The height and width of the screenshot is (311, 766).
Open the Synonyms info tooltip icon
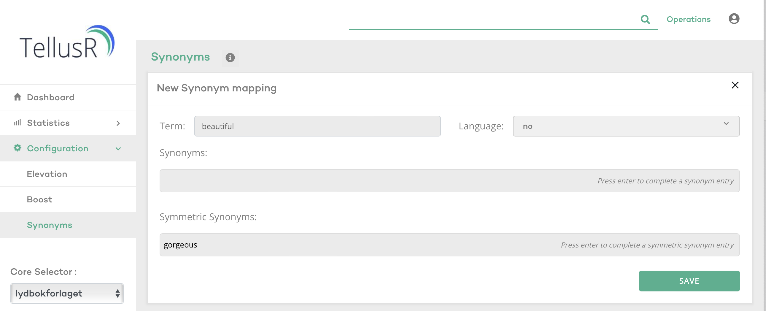click(x=230, y=58)
